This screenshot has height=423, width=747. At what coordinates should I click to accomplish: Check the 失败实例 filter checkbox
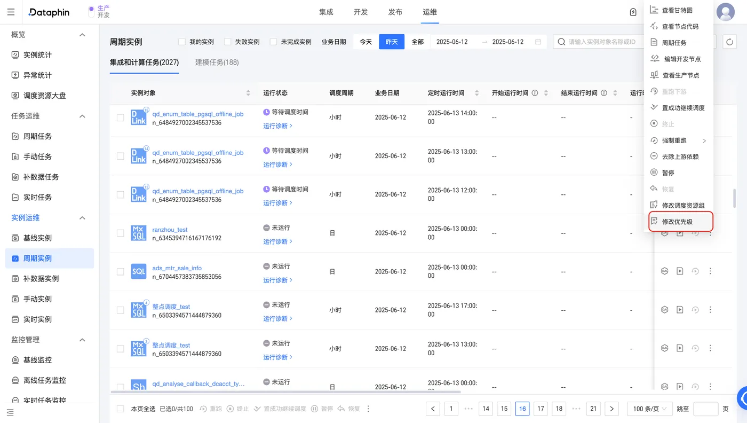point(228,42)
